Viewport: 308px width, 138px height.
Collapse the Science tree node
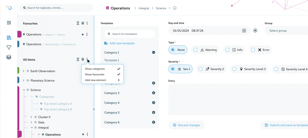(x=24, y=90)
